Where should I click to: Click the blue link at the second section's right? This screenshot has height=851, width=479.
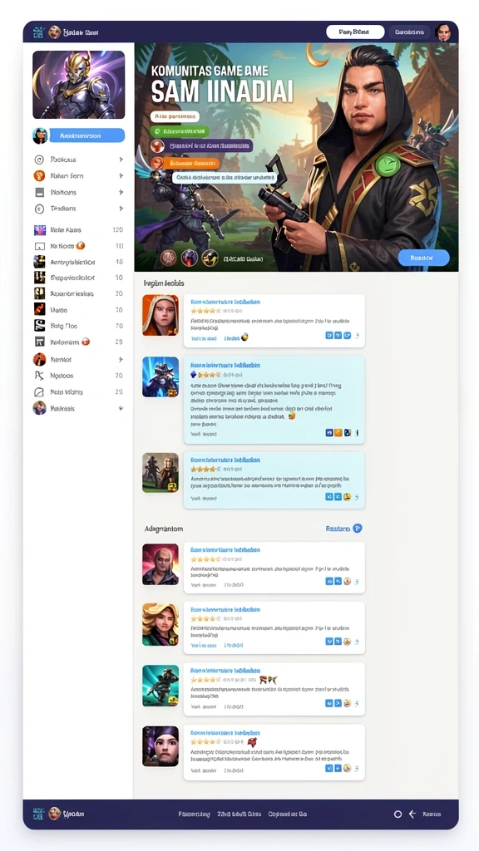[338, 528]
